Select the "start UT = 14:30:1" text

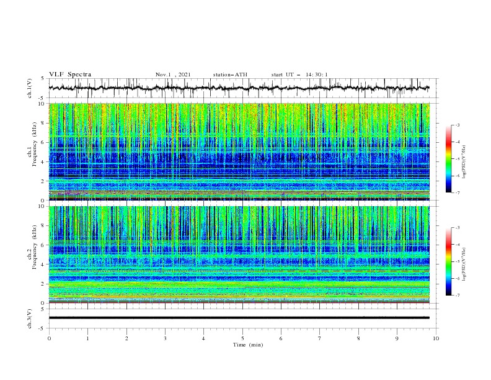[x=299, y=75]
